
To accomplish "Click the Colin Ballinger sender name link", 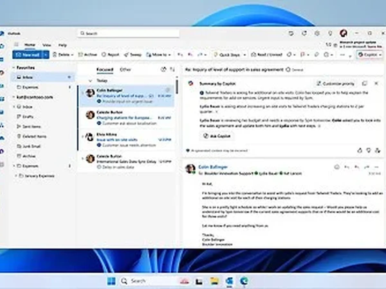I will (213, 167).
